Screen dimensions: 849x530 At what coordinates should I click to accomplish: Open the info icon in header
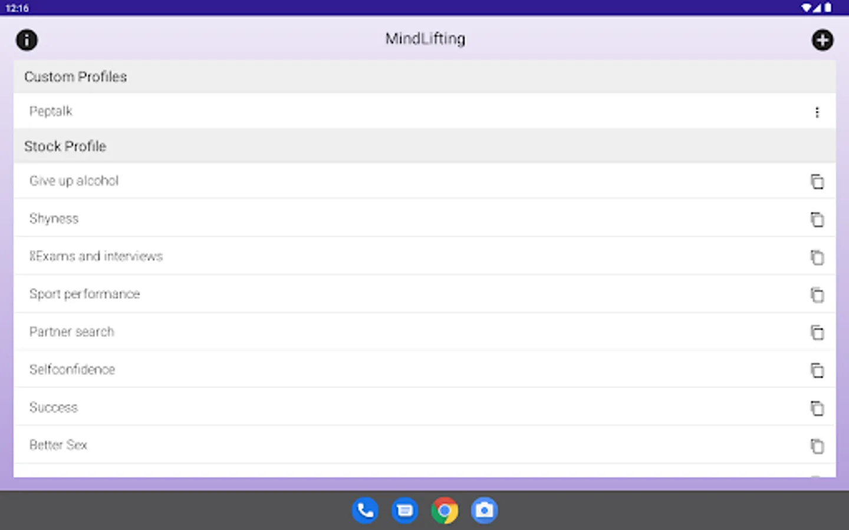pyautogui.click(x=27, y=40)
